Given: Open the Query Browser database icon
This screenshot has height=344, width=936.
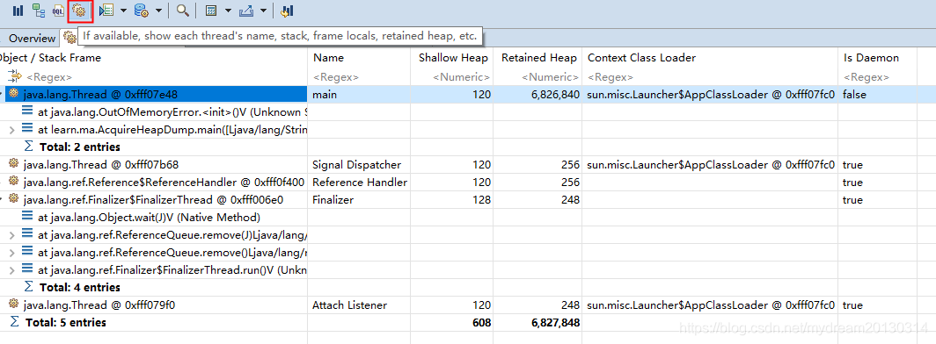Looking at the screenshot, I should (143, 11).
